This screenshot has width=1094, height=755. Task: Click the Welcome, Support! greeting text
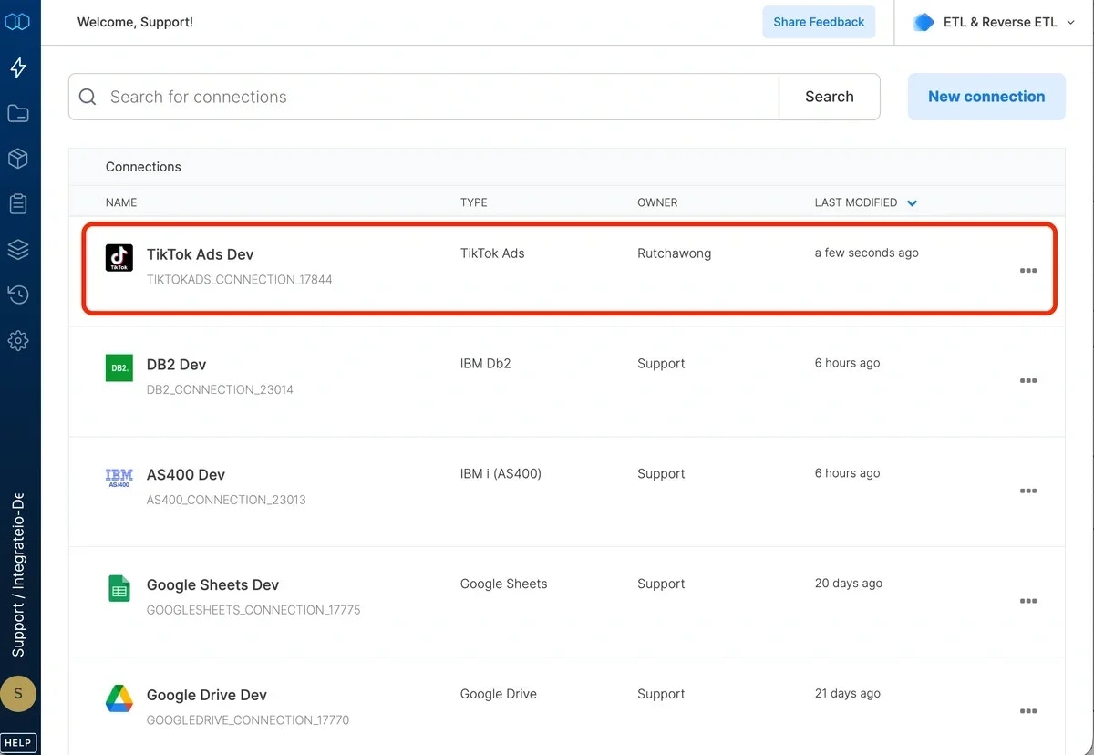135,22
